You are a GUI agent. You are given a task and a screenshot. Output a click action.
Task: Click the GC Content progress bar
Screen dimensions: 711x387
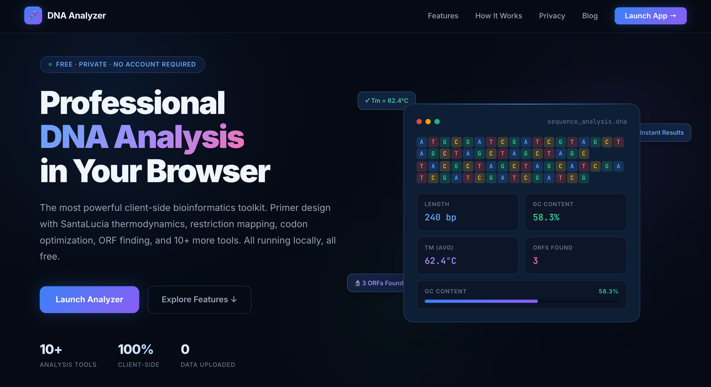[x=522, y=301]
